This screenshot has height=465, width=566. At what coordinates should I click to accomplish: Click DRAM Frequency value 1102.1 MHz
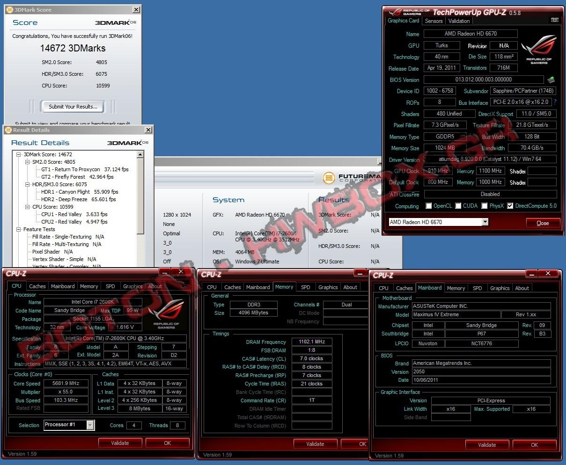(312, 341)
